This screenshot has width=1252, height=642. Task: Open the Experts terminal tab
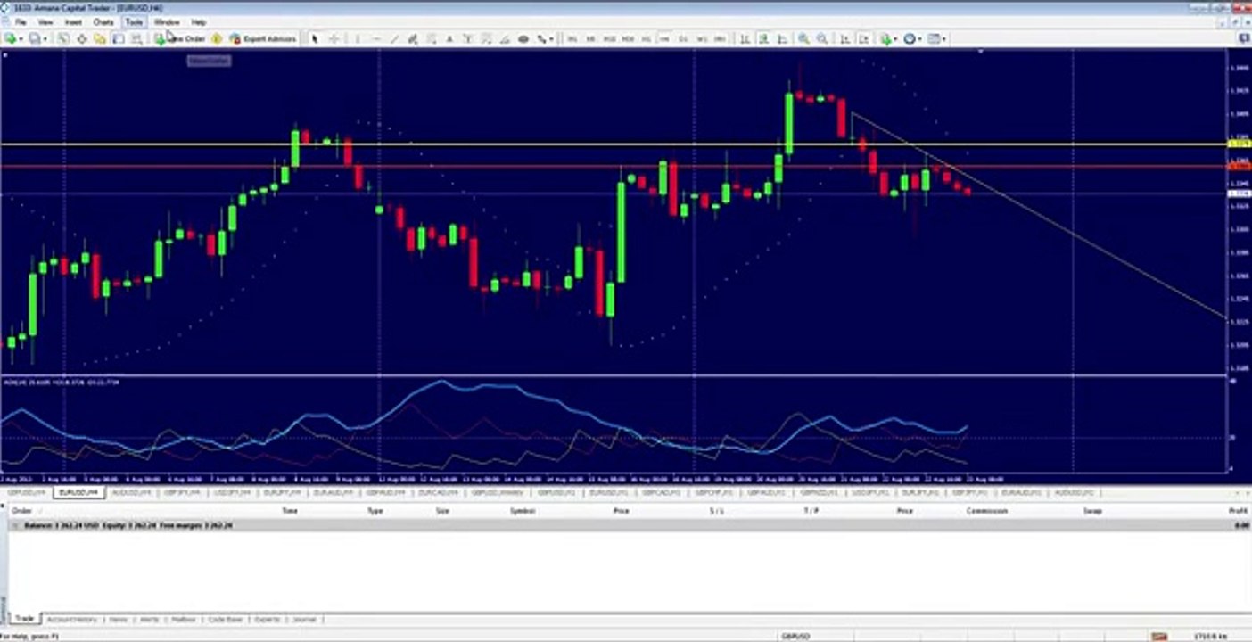[268, 619]
